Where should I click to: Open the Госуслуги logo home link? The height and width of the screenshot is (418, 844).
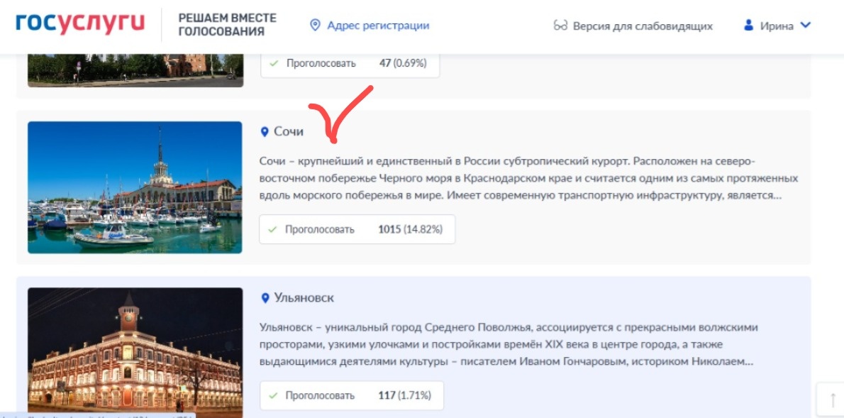click(x=80, y=23)
